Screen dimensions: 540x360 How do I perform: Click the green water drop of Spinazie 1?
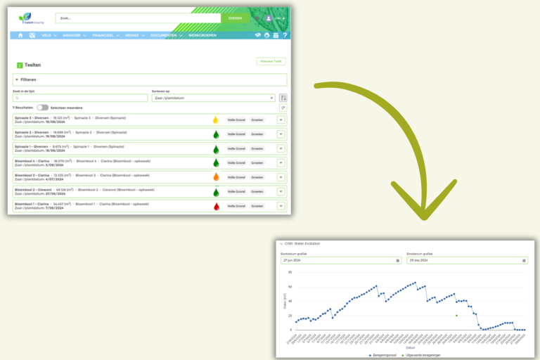tap(216, 149)
